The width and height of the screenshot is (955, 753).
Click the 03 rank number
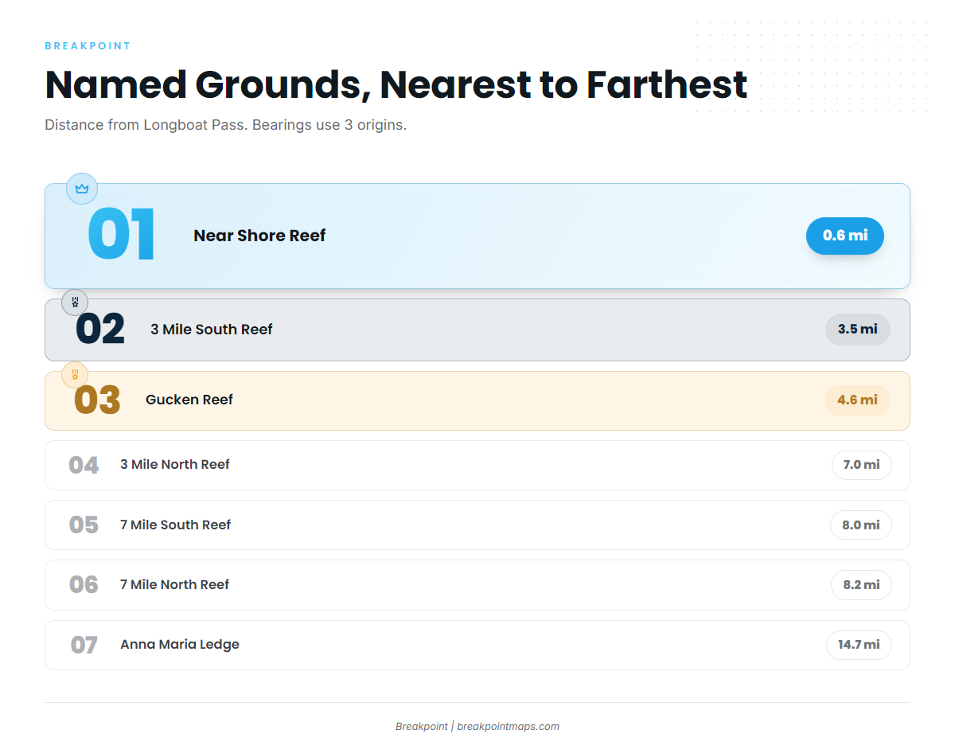point(97,400)
